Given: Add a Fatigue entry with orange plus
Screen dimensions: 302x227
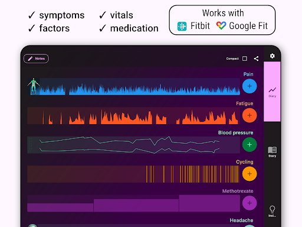Looking at the screenshot, I should click(250, 115).
